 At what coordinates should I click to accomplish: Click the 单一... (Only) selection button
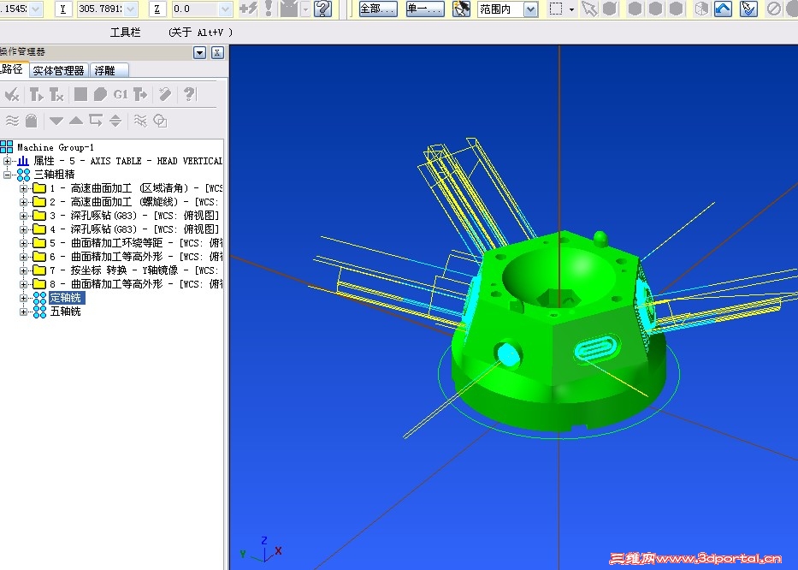tap(425, 9)
